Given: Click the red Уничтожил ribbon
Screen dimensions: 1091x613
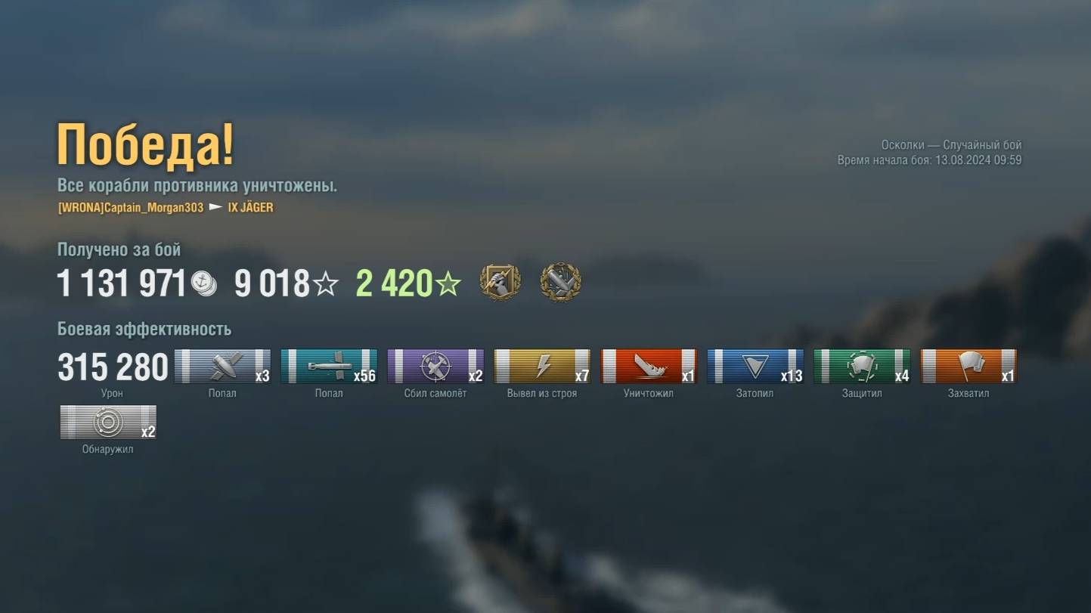Looking at the screenshot, I should pos(649,367).
